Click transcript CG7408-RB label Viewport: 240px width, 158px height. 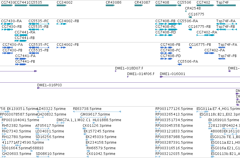166,21
